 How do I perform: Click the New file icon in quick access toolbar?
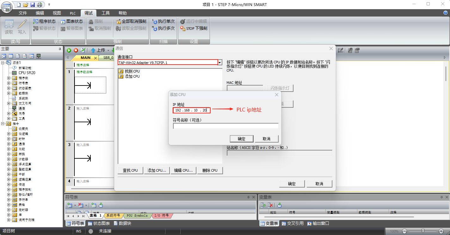(19, 5)
